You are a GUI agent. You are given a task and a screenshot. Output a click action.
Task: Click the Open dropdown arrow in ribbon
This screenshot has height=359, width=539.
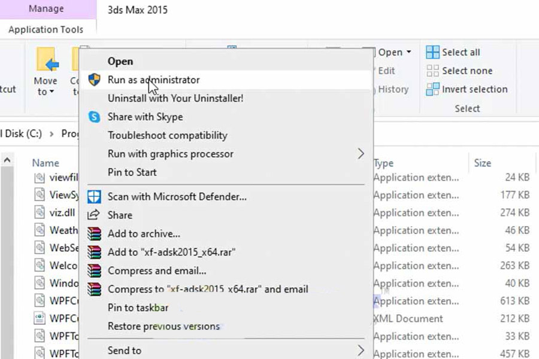coord(408,52)
